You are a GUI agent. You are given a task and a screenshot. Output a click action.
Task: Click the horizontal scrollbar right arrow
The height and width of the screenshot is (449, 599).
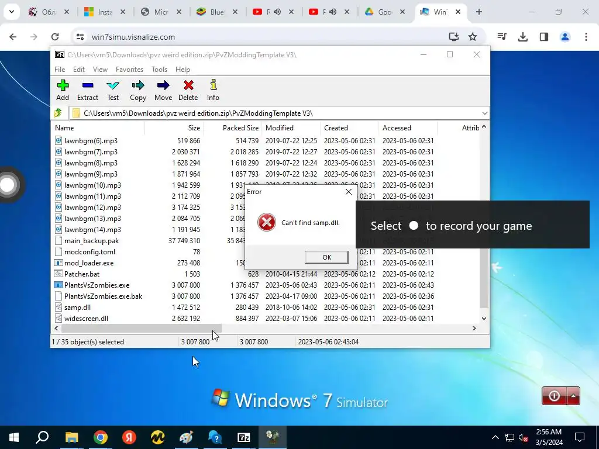click(474, 328)
